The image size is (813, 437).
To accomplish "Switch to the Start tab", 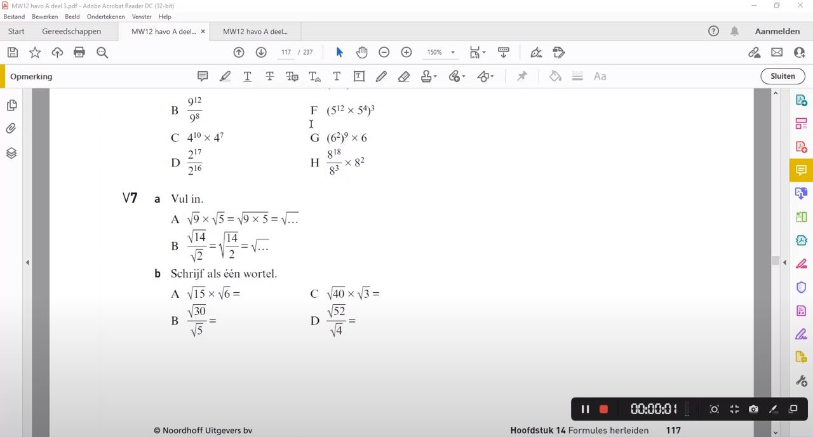I will click(17, 31).
